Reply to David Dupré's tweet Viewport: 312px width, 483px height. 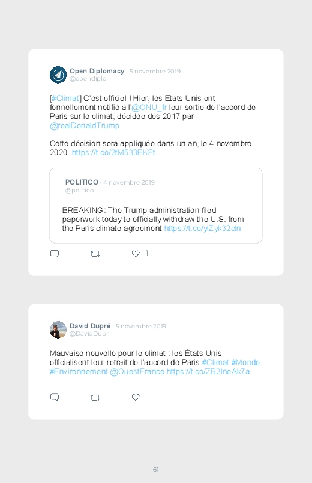[x=55, y=397]
